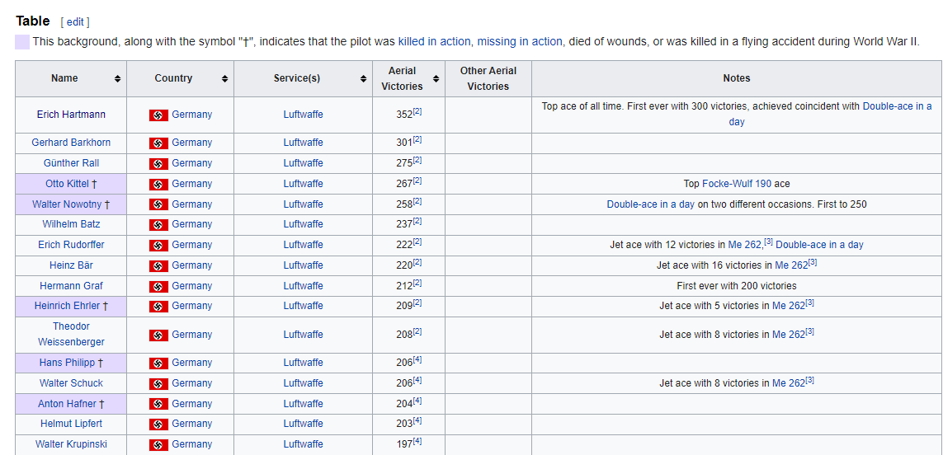Open Me 262 link in Walter Schuck's notes
Screen dimensions: 943x455
tap(789, 382)
